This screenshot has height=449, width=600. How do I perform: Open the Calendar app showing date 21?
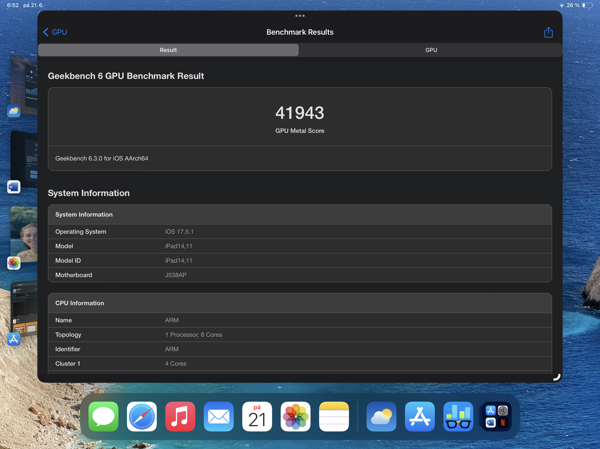[257, 417]
